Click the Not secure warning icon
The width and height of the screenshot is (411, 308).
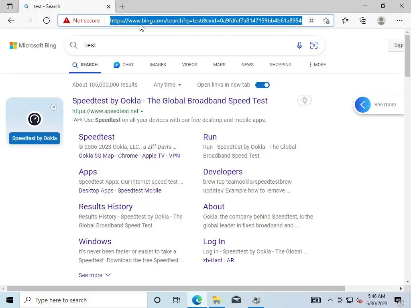coord(67,20)
